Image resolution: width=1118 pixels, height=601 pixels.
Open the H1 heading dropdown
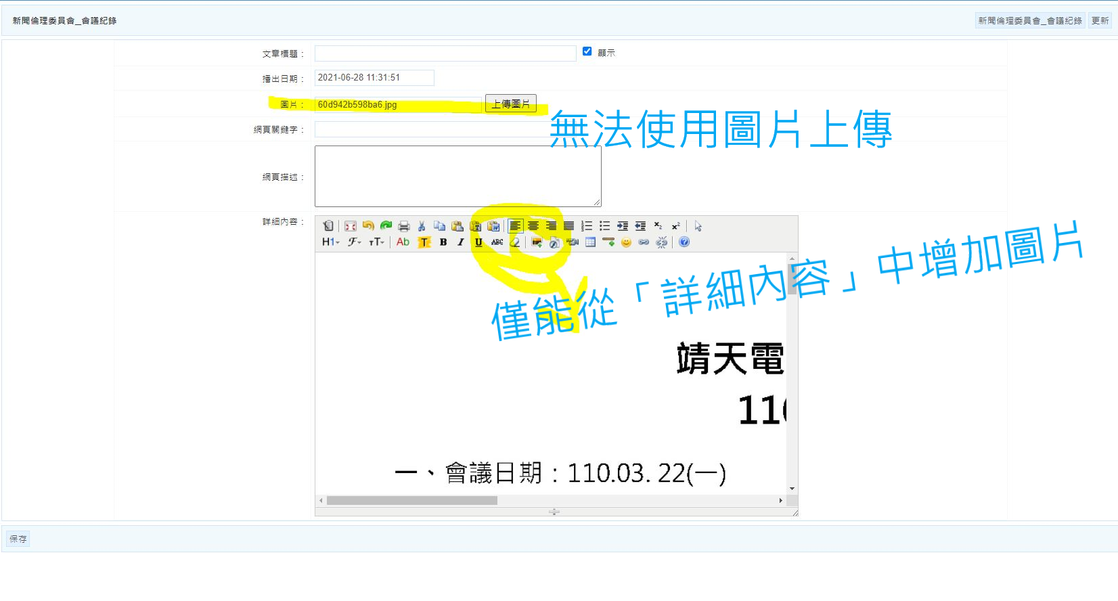coord(331,242)
